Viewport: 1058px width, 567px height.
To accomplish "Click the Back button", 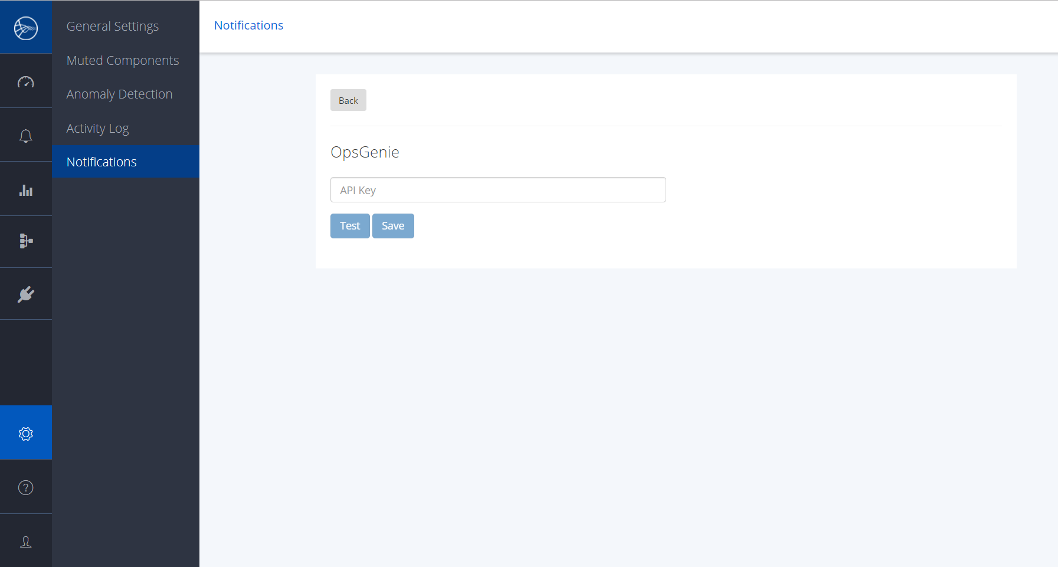I will pos(348,100).
